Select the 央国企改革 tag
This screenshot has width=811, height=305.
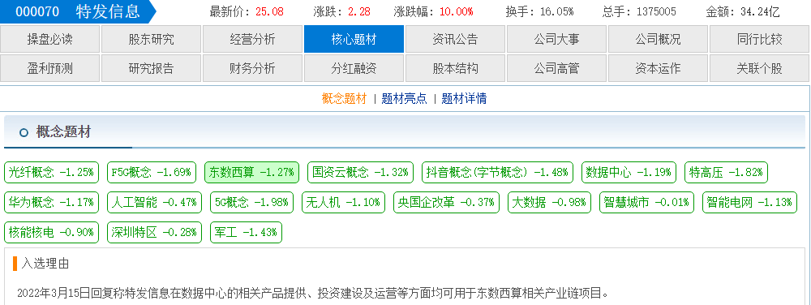(x=447, y=202)
